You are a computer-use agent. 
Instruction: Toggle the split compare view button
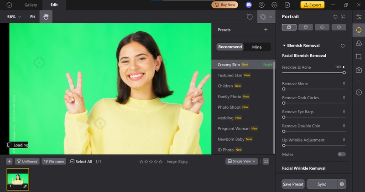pos(266,162)
